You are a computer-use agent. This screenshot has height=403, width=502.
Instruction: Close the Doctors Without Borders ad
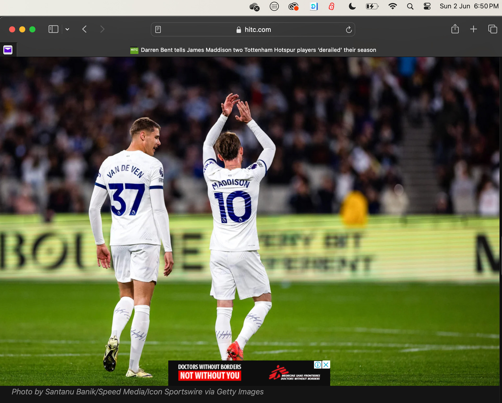(x=326, y=365)
